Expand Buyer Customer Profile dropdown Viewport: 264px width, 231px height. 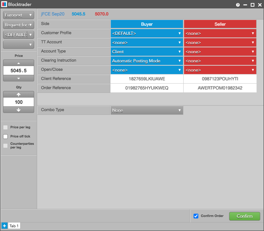147,33
